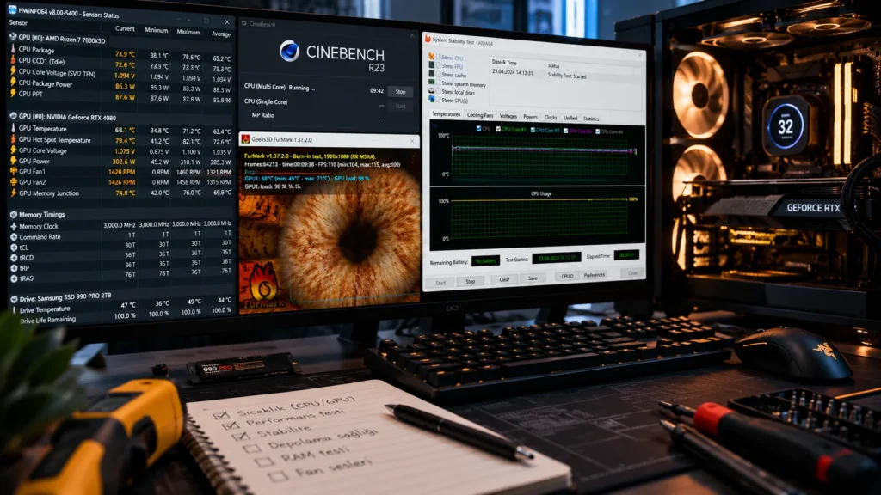Enable the Stress local disks checkbox
881x495 pixels.
tap(438, 91)
